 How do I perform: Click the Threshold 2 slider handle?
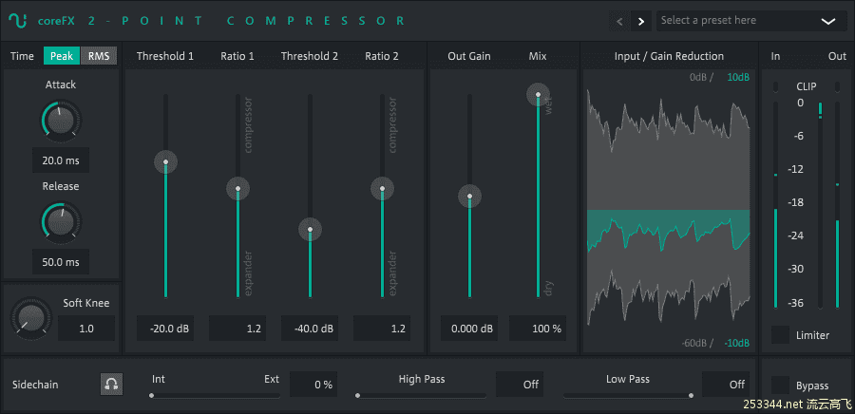(x=311, y=230)
